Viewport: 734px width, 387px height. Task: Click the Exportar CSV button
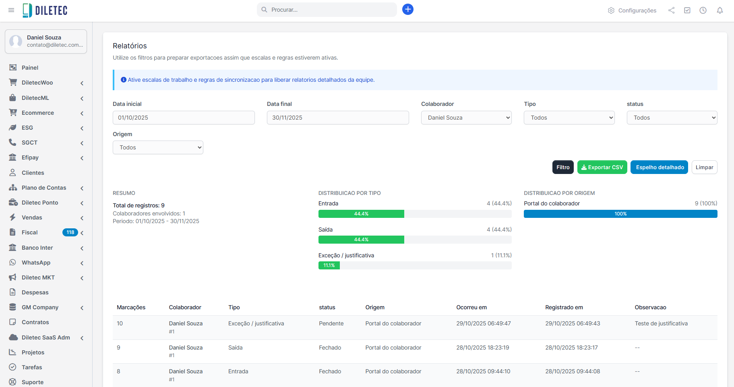[602, 167]
